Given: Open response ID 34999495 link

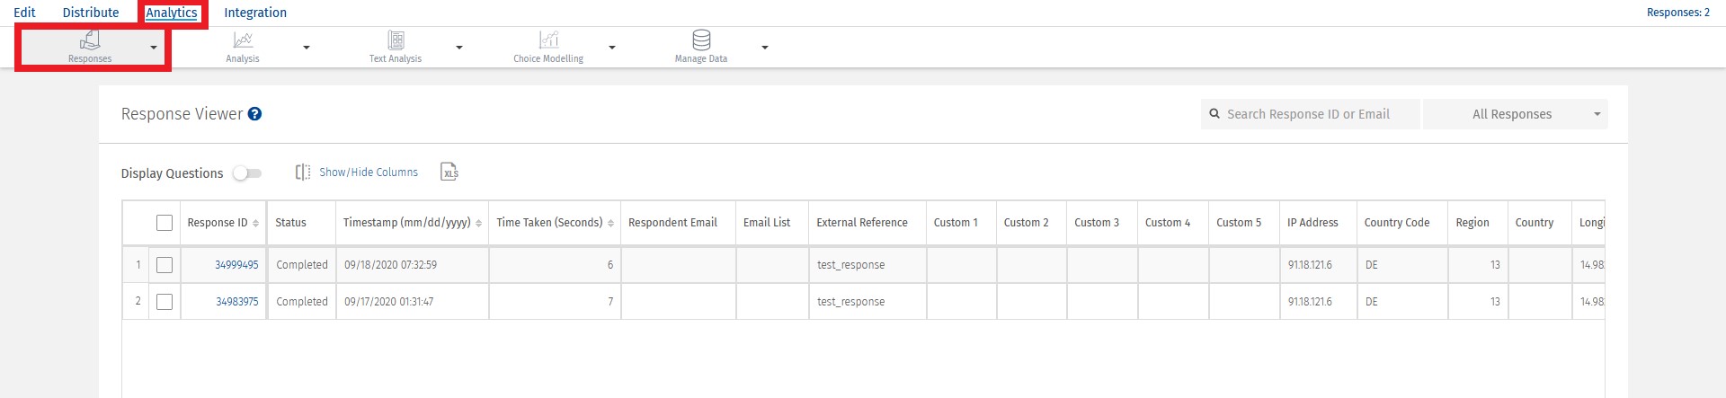Looking at the screenshot, I should (236, 265).
